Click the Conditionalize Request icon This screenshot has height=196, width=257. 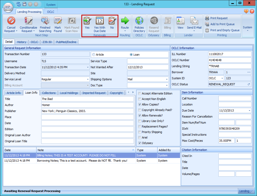[x=28, y=21]
